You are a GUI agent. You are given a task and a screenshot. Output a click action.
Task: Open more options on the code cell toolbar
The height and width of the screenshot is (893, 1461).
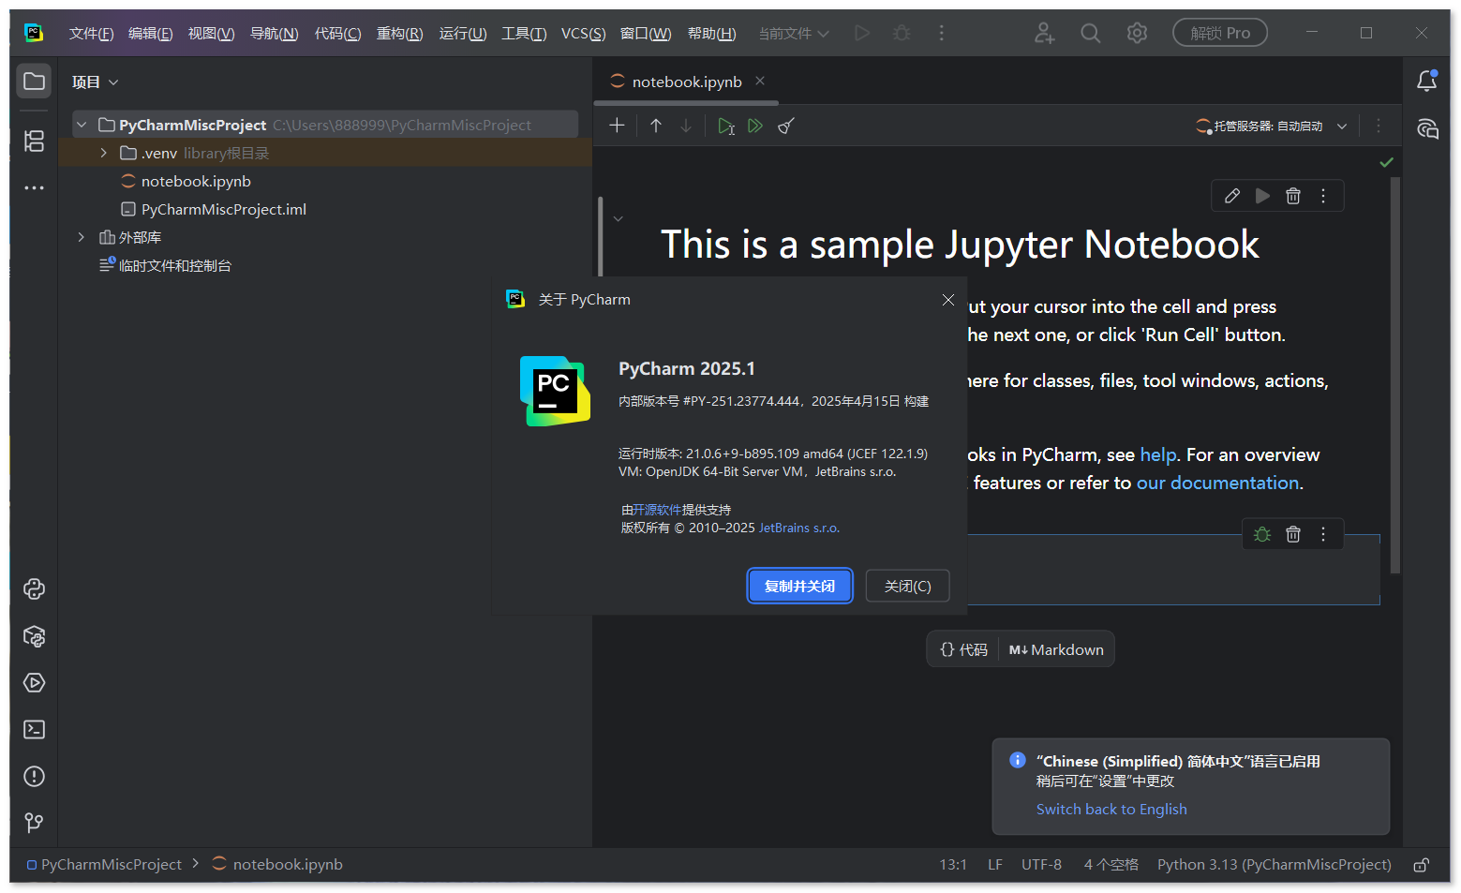pos(1323,534)
